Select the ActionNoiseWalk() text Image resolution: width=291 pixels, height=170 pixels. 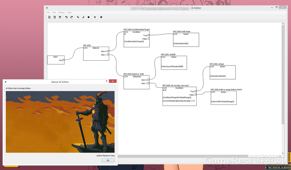point(181,44)
